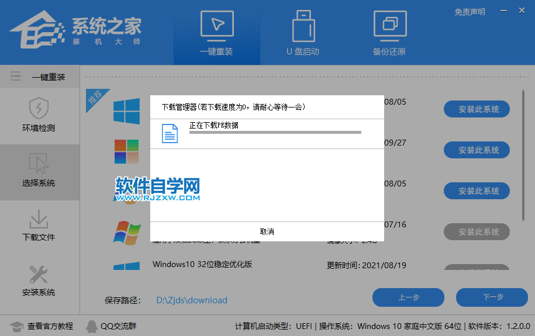Click the system list vertical scrollbar
The width and height of the screenshot is (535, 336).
point(523,155)
